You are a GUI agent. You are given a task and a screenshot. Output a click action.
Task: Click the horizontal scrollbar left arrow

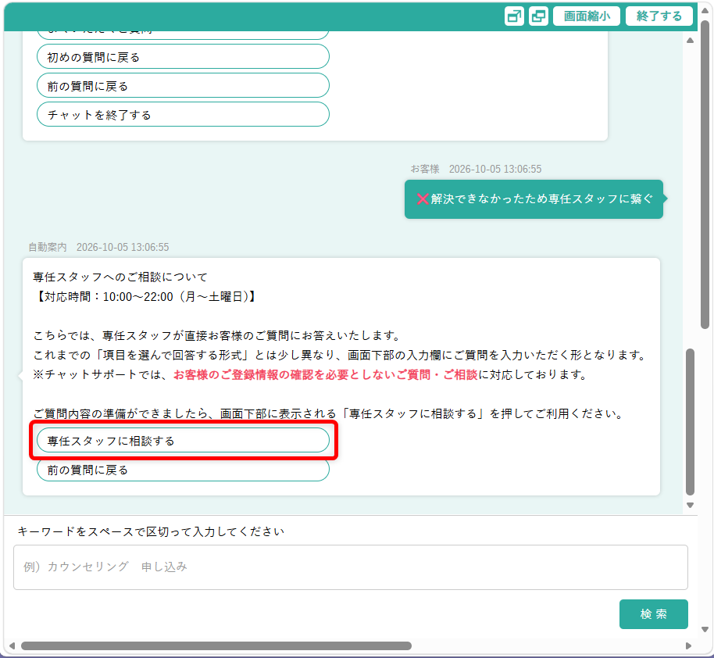coord(12,645)
